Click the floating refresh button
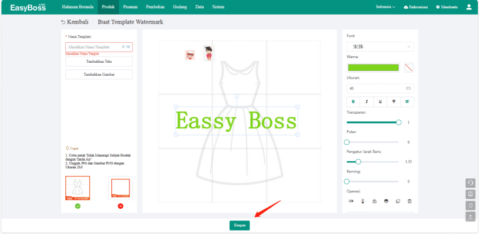The image size is (479, 234). click(470, 205)
